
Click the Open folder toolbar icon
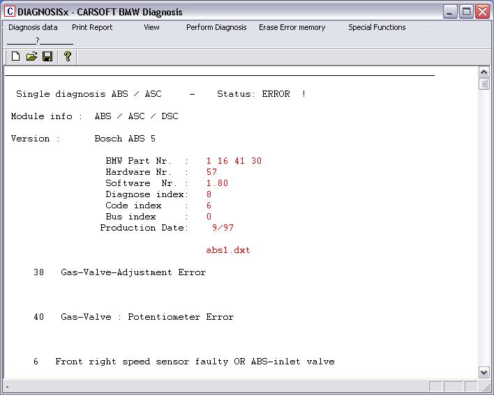(x=31, y=56)
